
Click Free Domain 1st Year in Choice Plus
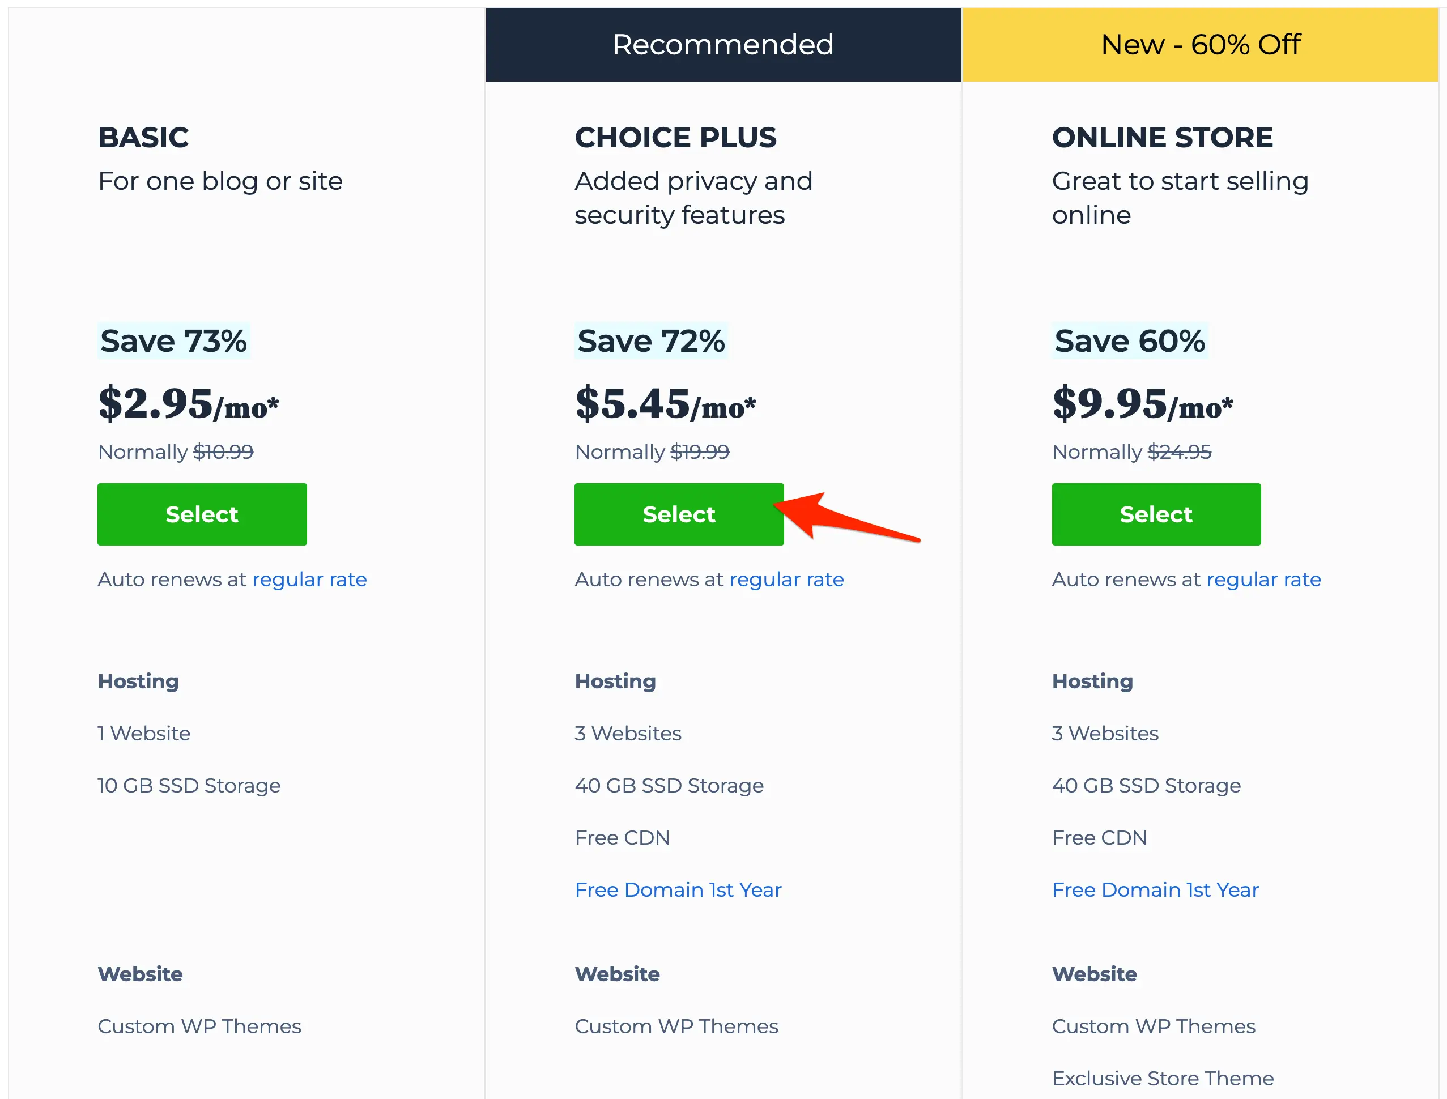678,889
